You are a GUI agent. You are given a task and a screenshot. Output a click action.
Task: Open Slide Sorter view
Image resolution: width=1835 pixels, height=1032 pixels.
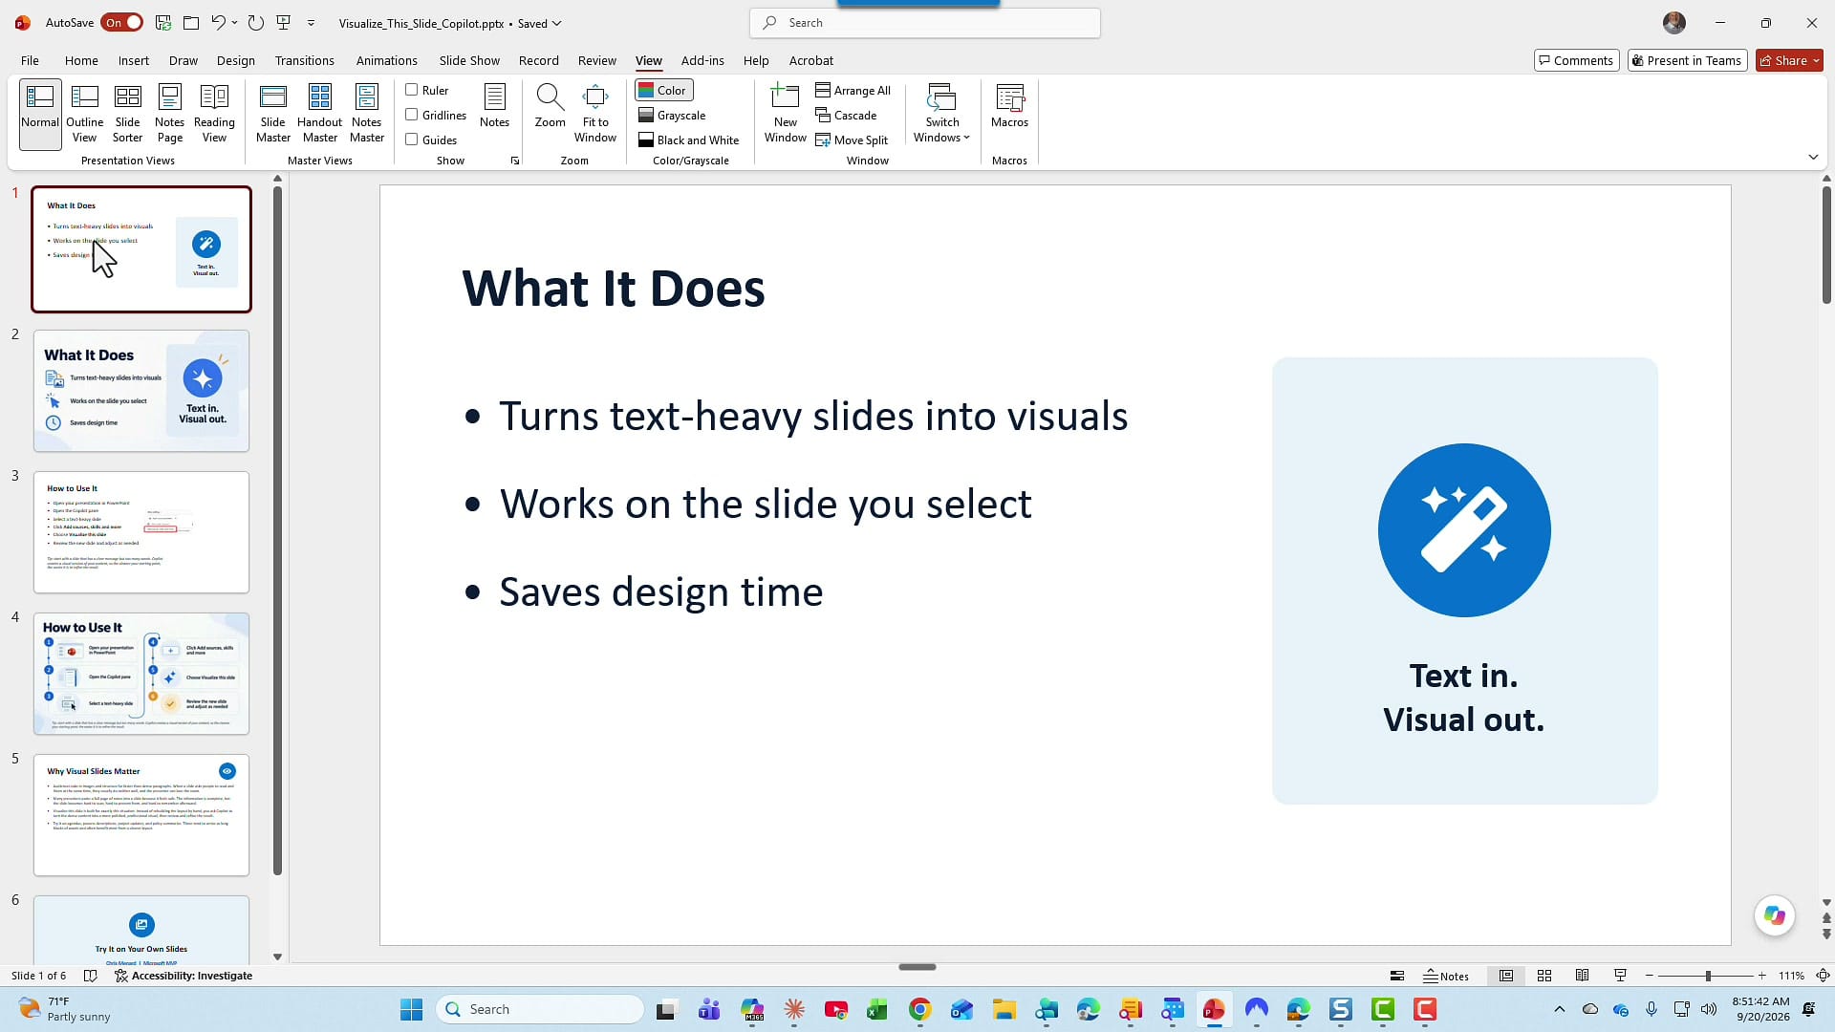pos(127,114)
